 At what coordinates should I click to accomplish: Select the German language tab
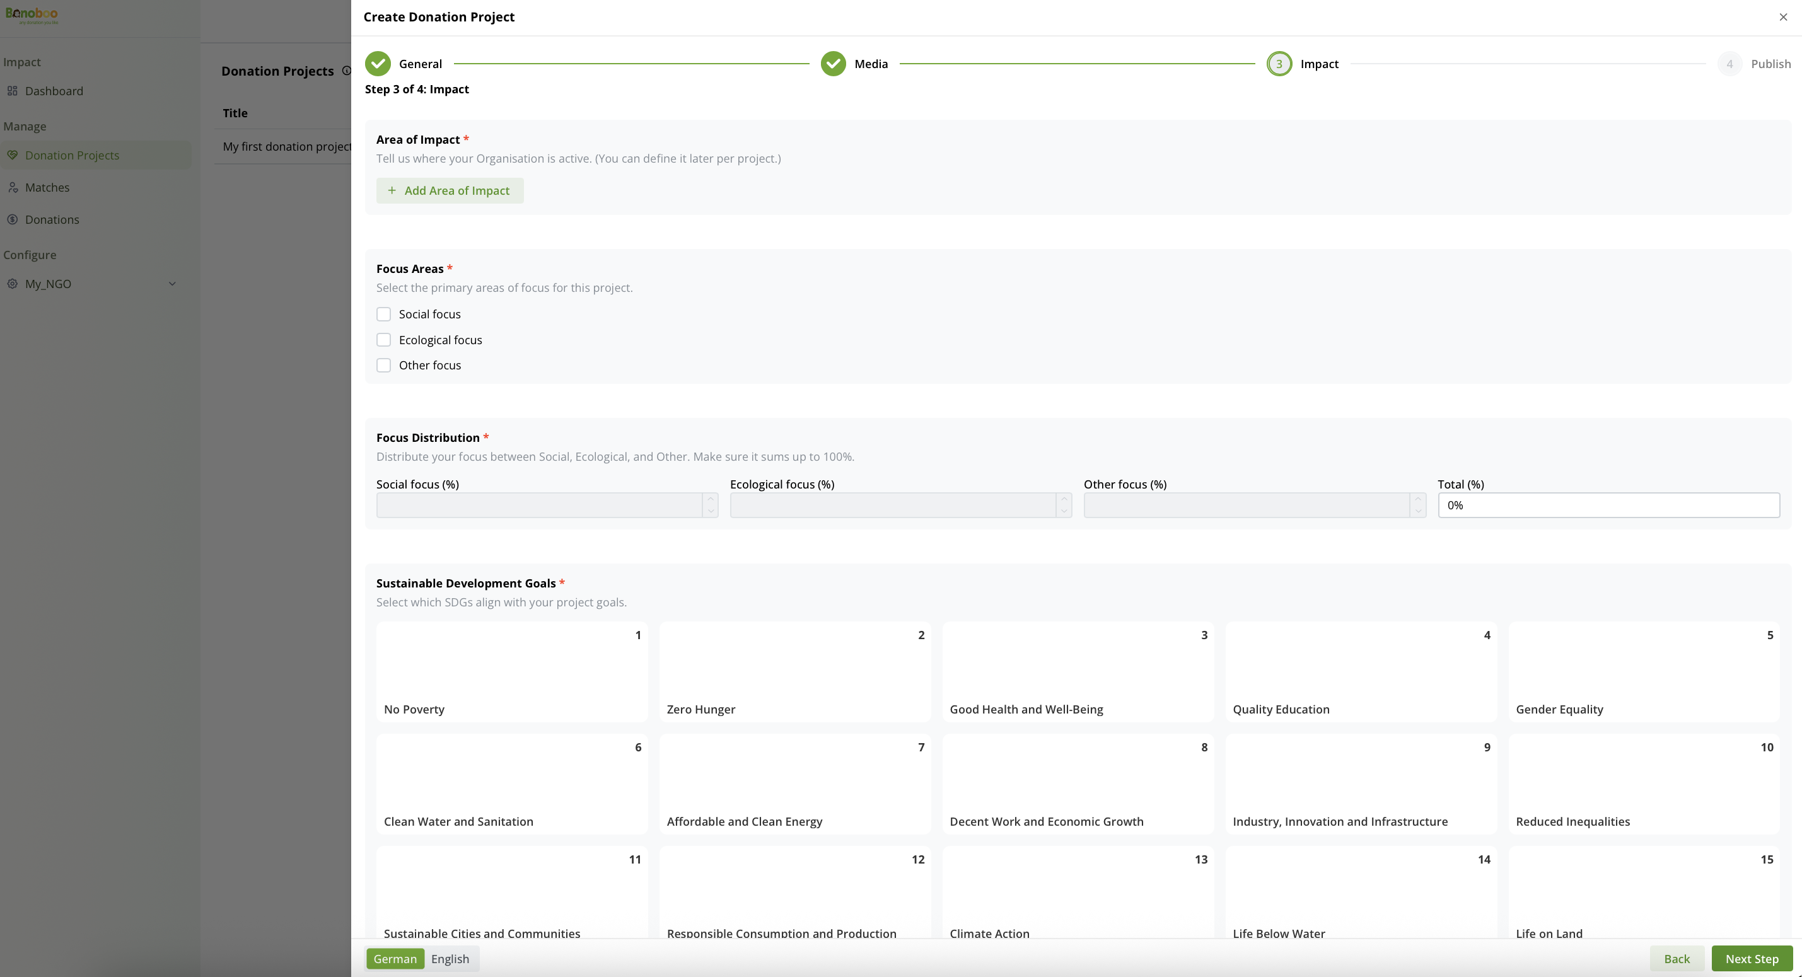pos(395,959)
